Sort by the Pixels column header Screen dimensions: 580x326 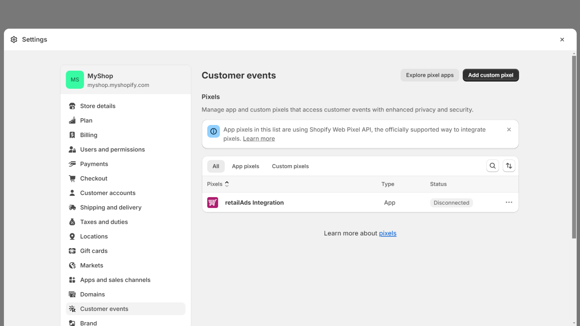(x=218, y=184)
